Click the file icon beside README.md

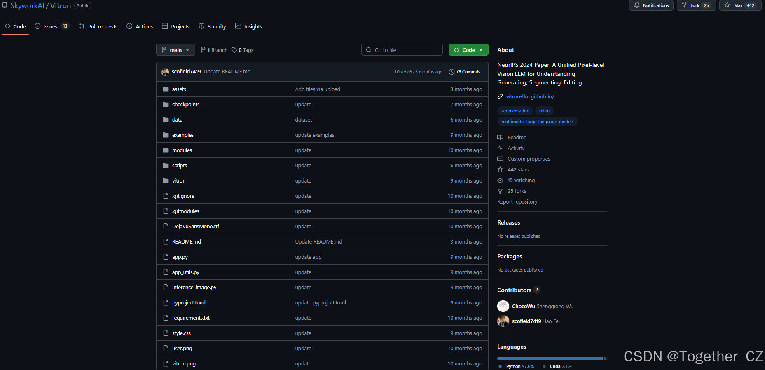(x=166, y=242)
